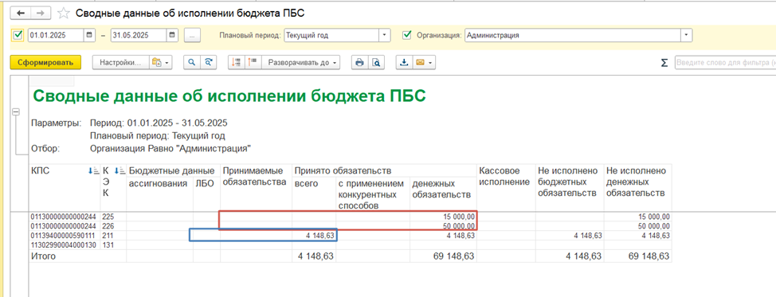Go back with the left arrow button

(x=20, y=14)
